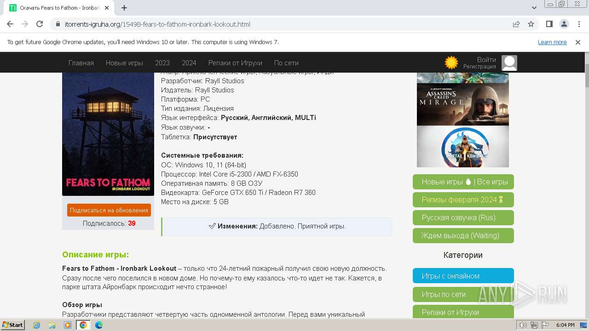Click Релизы февраля 2024 button
589x331 pixels.
[x=463, y=200]
